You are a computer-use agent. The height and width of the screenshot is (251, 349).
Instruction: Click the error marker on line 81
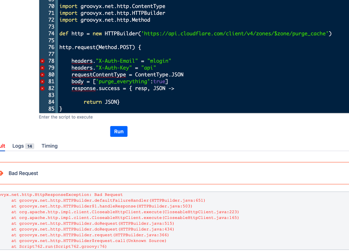pyautogui.click(x=42, y=82)
